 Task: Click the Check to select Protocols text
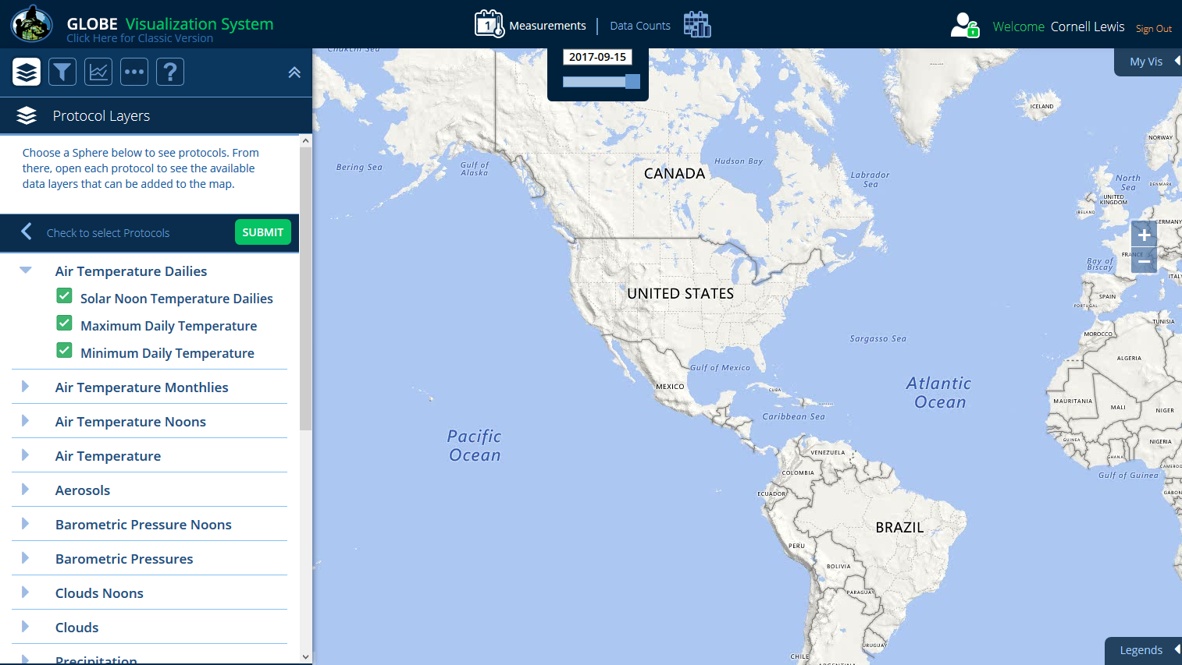108,233
